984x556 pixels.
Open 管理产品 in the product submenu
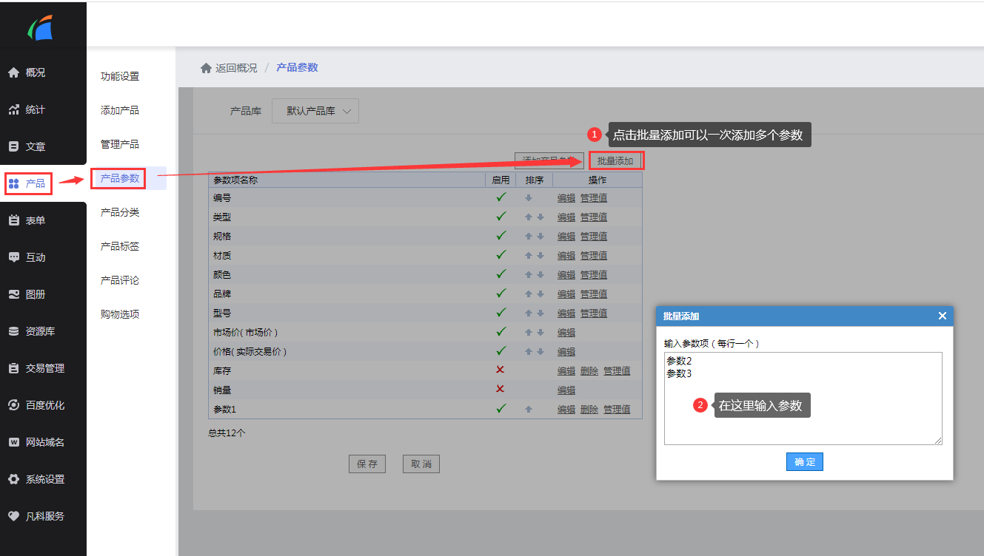click(120, 144)
